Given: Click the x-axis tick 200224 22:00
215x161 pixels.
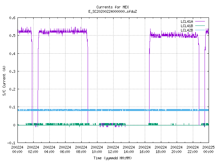Looking at the screenshot, I should pyautogui.click(x=192, y=150).
